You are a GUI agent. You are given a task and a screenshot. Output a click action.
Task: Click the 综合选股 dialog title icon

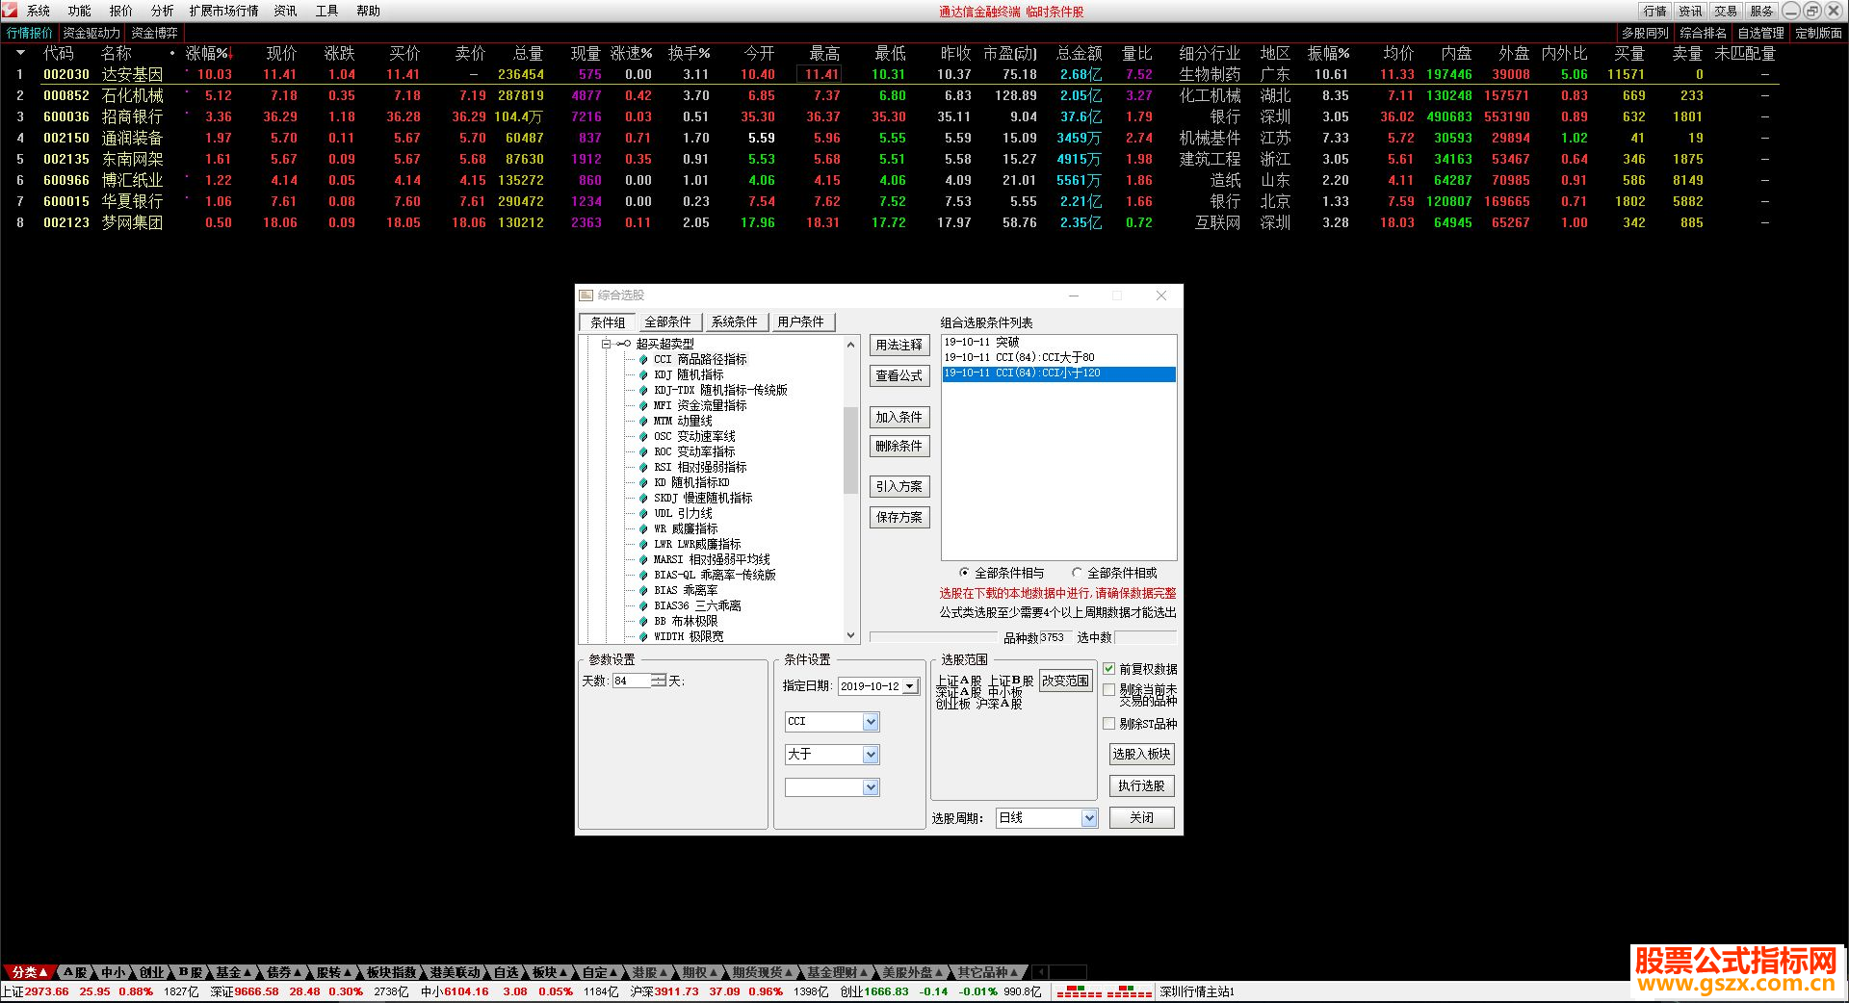pos(586,296)
